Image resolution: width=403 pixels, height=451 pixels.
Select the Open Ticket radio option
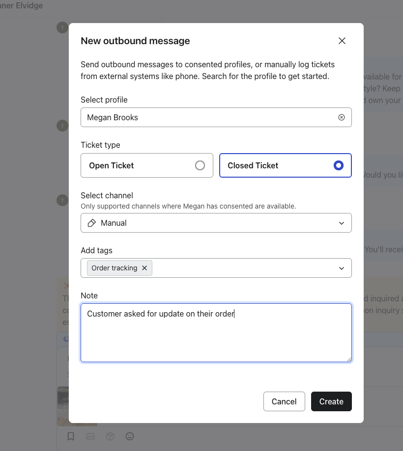pos(200,165)
